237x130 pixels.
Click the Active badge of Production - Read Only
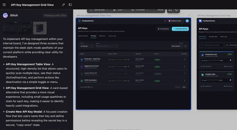click(x=157, y=60)
